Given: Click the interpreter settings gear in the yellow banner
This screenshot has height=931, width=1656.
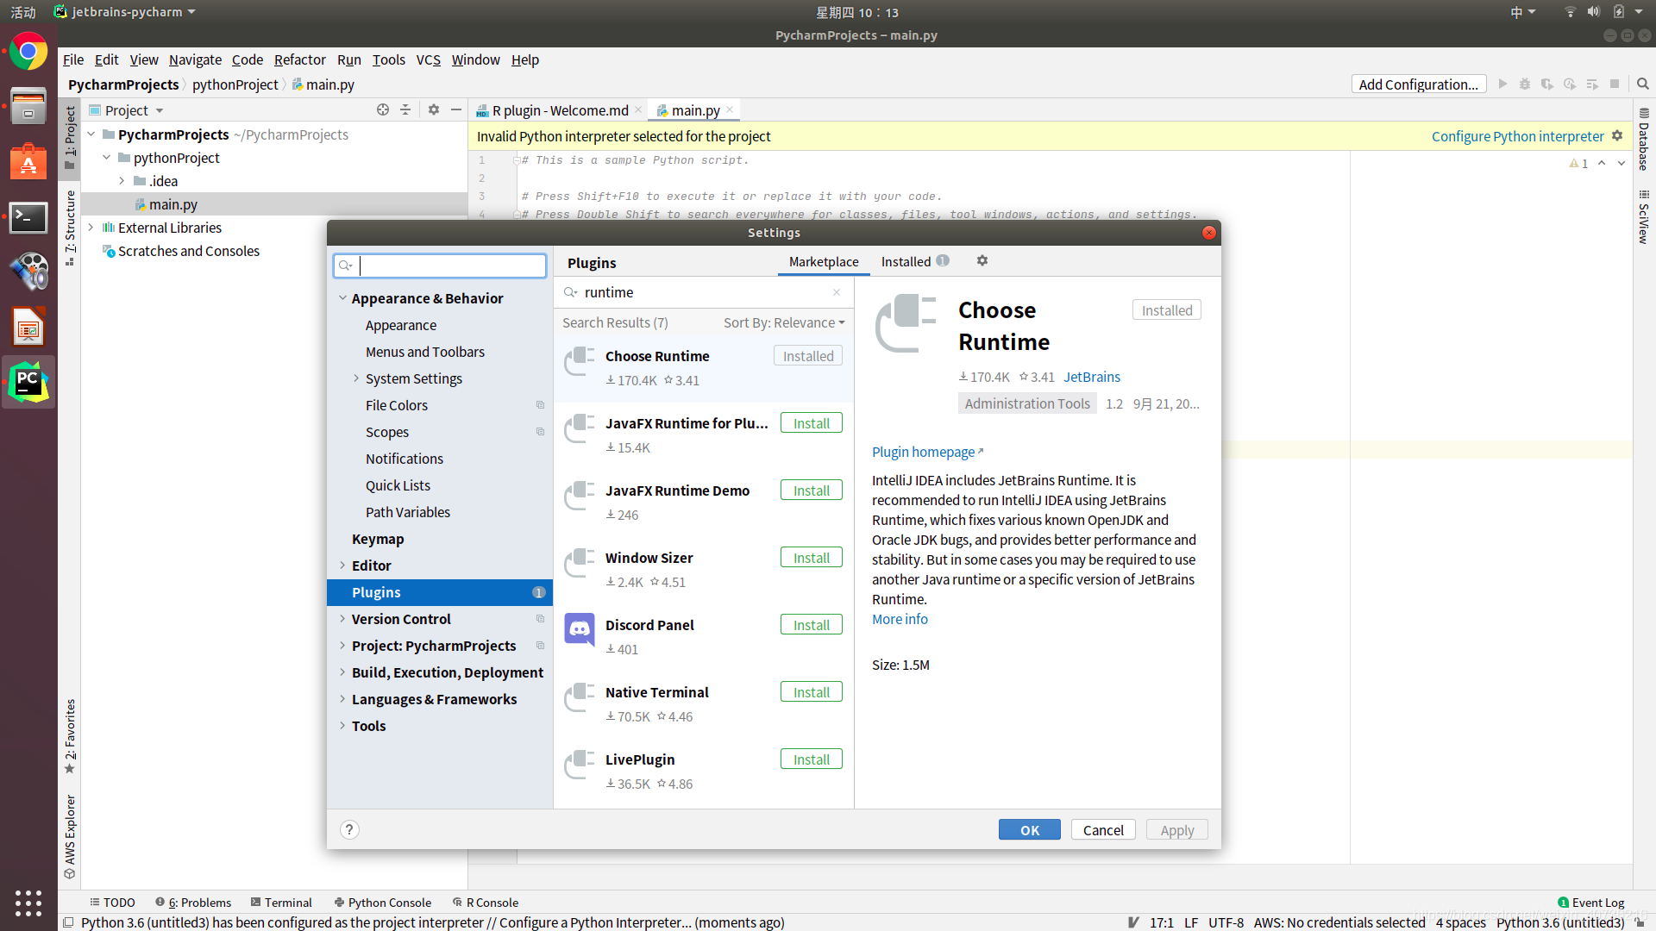Looking at the screenshot, I should coord(1617,135).
